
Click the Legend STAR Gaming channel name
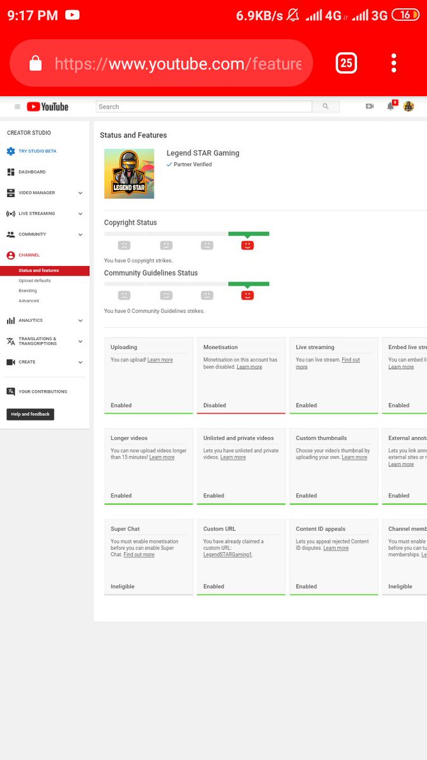pyautogui.click(x=203, y=153)
